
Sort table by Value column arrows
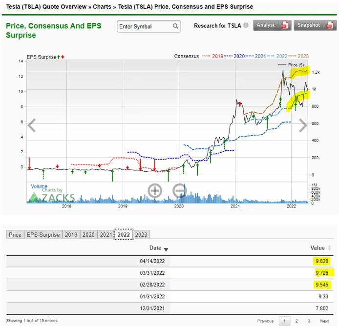pos(330,248)
